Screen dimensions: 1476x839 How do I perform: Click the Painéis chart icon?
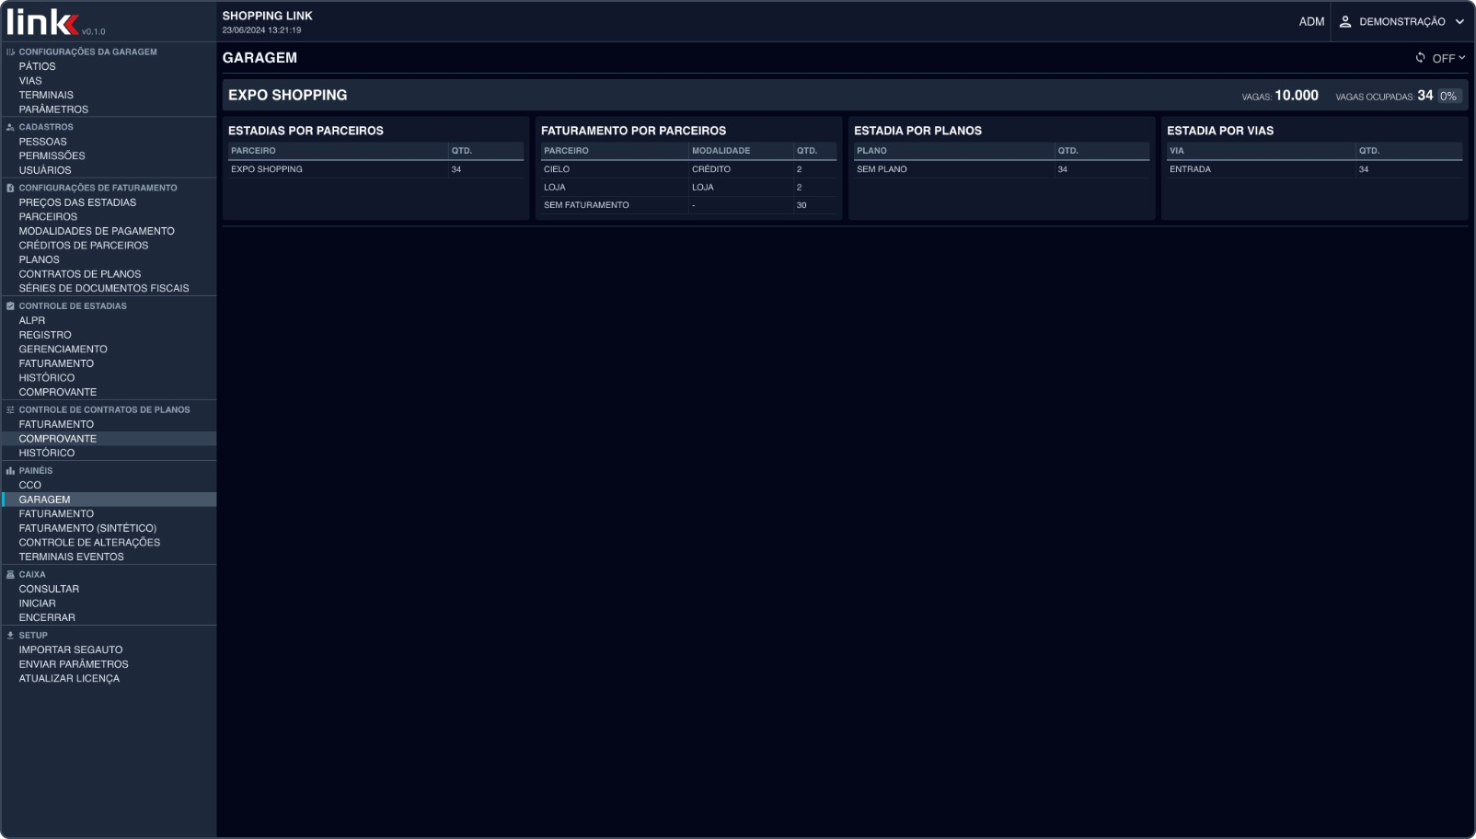[10, 471]
